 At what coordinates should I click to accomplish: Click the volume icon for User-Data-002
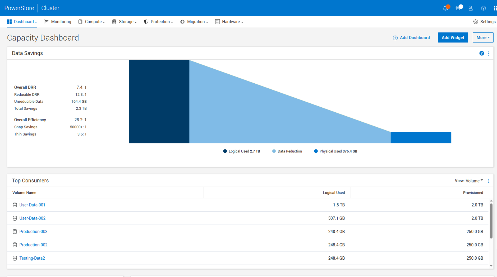[x=15, y=218]
